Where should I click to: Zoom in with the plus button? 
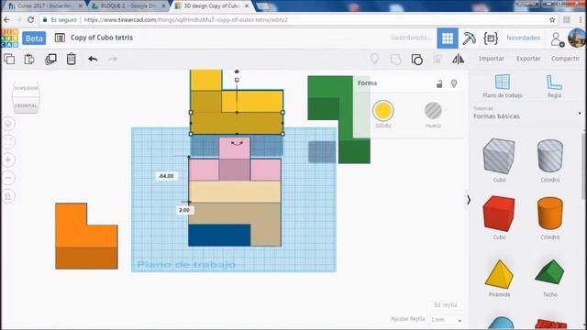click(8, 159)
